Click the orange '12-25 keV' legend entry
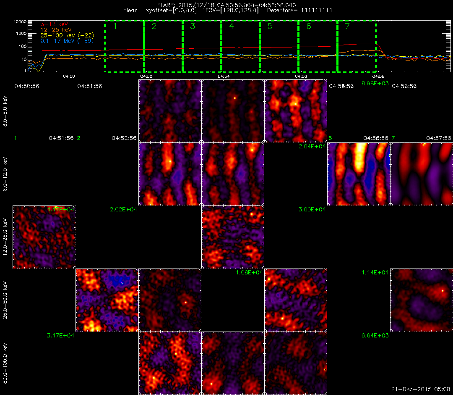Screen dimensions: 453x395 56,29
